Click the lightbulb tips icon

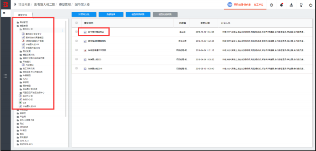point(301,5)
